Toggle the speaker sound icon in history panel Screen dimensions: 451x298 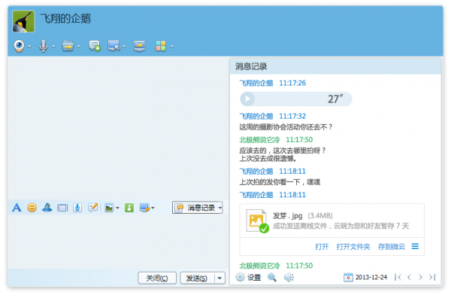tap(289, 277)
